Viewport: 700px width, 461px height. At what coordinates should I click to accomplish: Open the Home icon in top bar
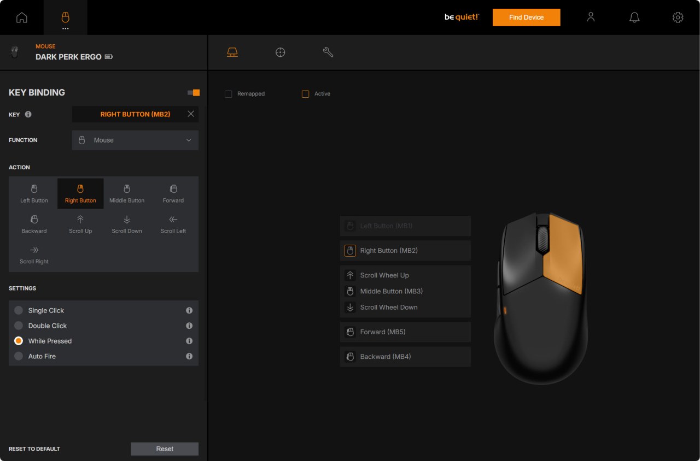pos(22,17)
